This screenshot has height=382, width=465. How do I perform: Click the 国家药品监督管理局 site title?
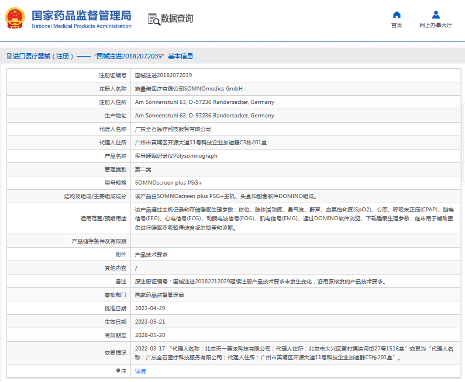pyautogui.click(x=81, y=15)
